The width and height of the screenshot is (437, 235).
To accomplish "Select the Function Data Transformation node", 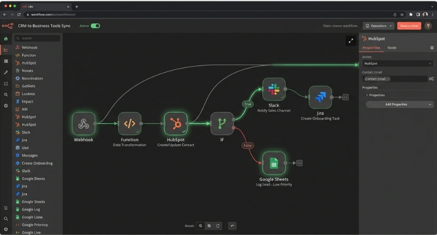I will 129,124.
